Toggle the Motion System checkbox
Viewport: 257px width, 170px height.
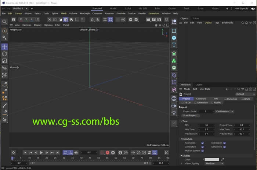tap(202, 150)
